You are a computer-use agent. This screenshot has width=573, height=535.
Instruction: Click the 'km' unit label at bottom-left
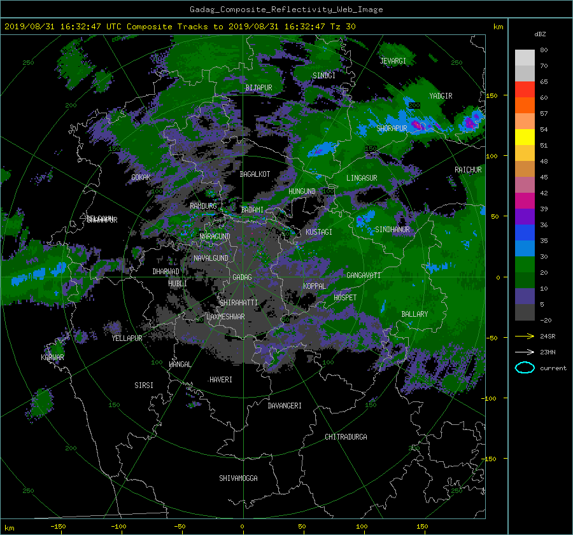[x=10, y=528]
